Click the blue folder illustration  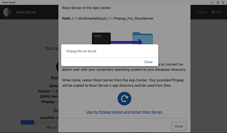coord(142,38)
